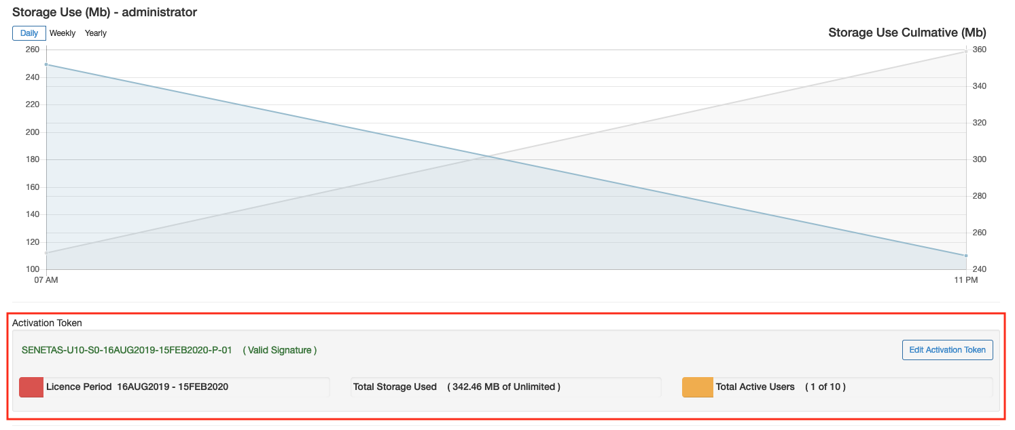This screenshot has width=1015, height=430.
Task: Click the Licence Period 16AUG2019 - 15FEB2020 bar
Action: pos(175,387)
